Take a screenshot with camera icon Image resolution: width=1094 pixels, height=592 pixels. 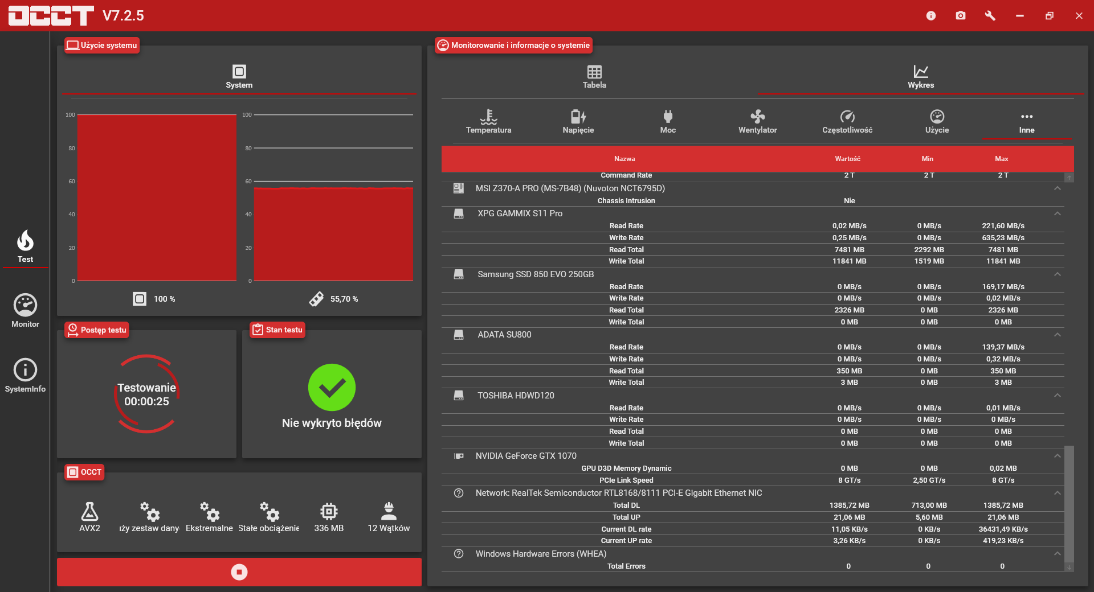[x=961, y=15]
